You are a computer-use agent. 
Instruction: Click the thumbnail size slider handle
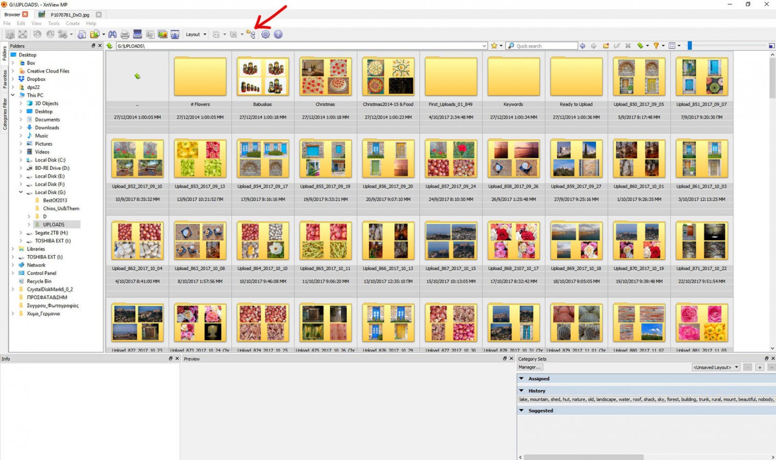690,46
